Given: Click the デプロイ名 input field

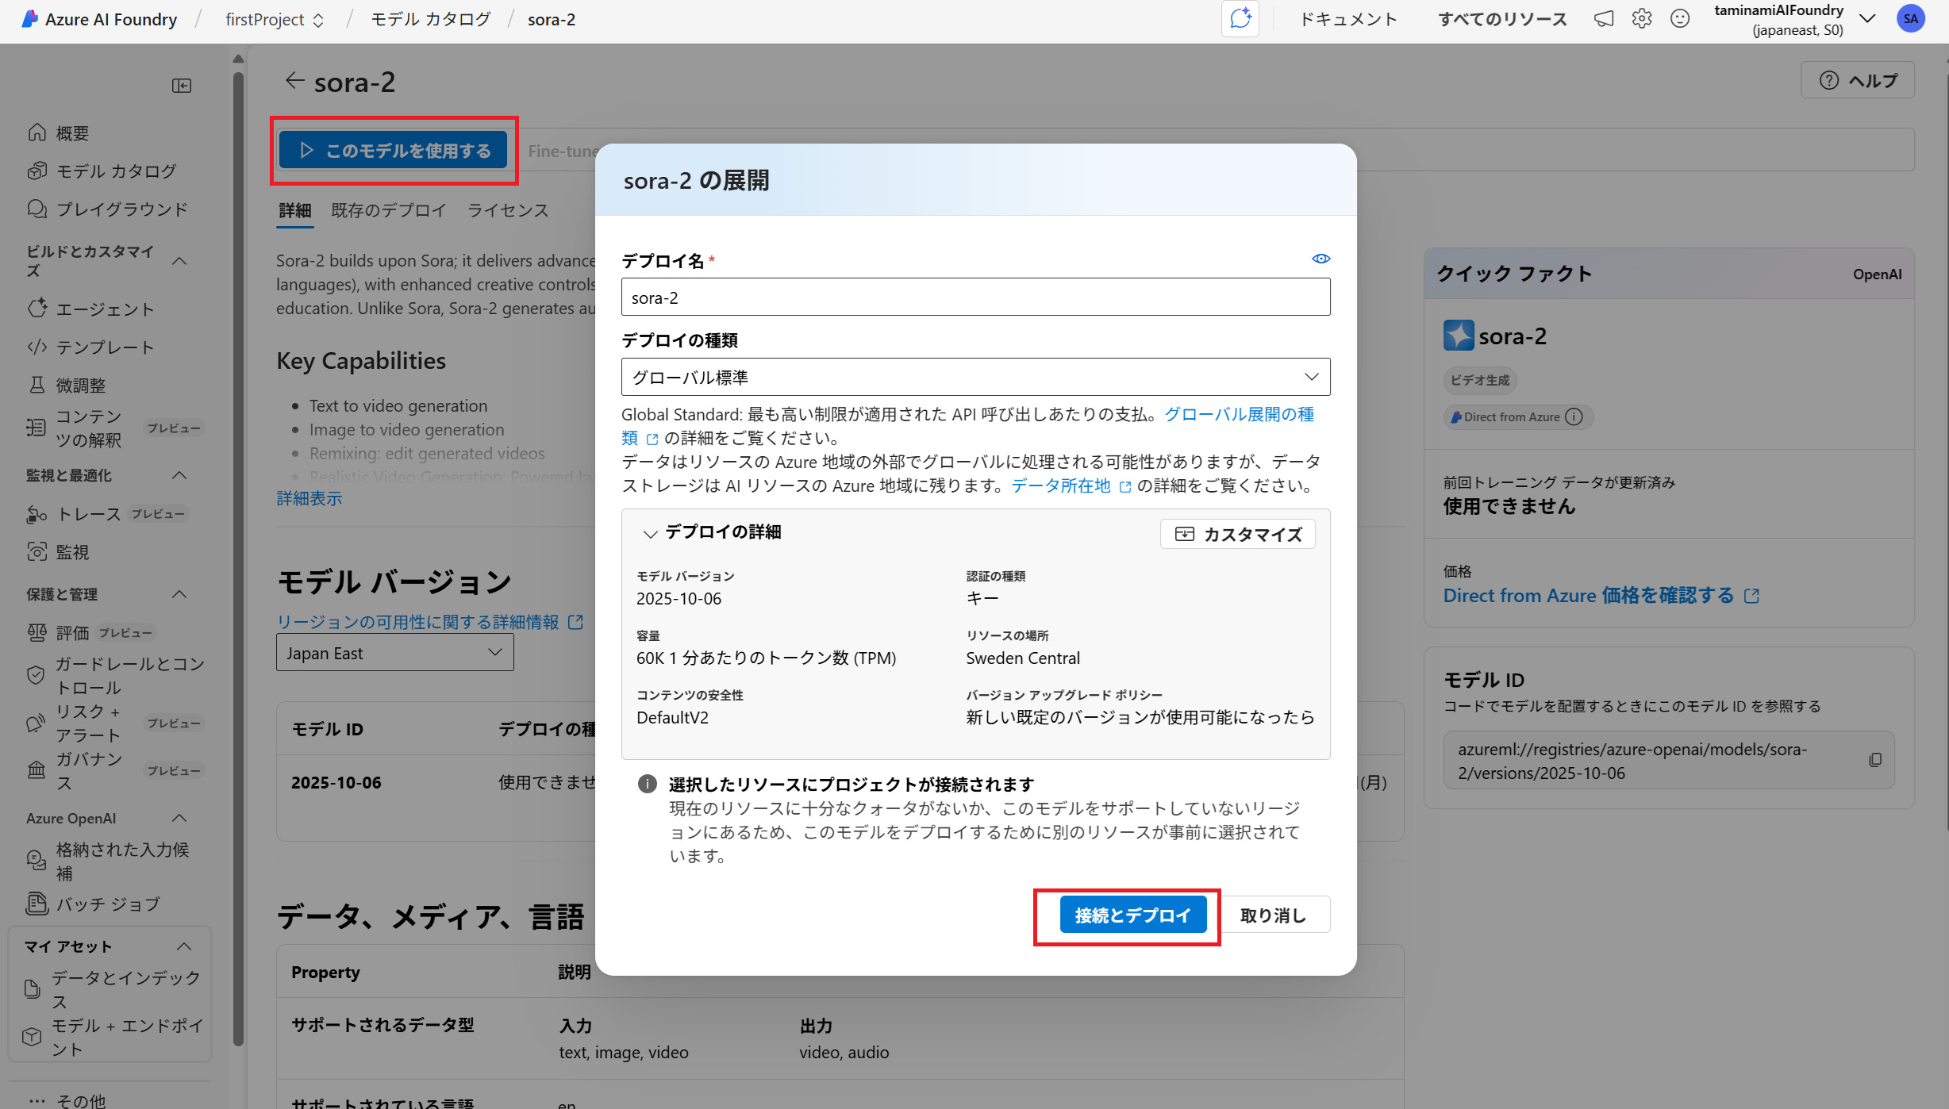Looking at the screenshot, I should tap(975, 298).
